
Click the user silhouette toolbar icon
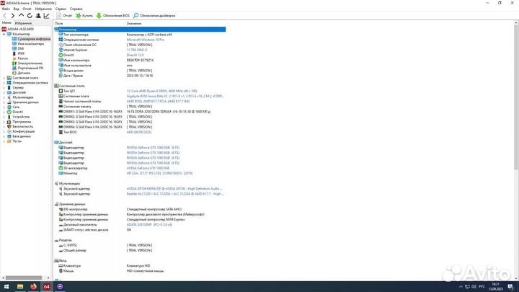tap(38, 16)
